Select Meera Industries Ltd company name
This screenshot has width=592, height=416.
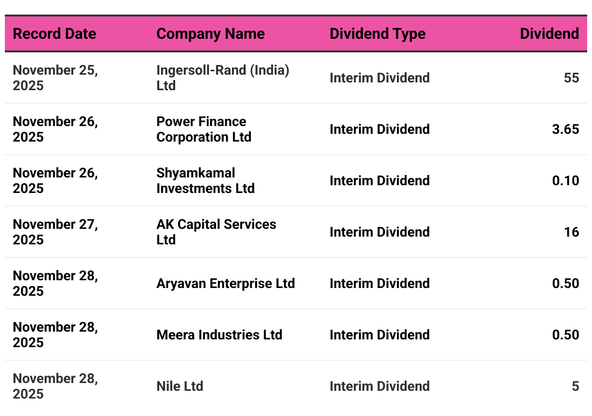click(219, 335)
